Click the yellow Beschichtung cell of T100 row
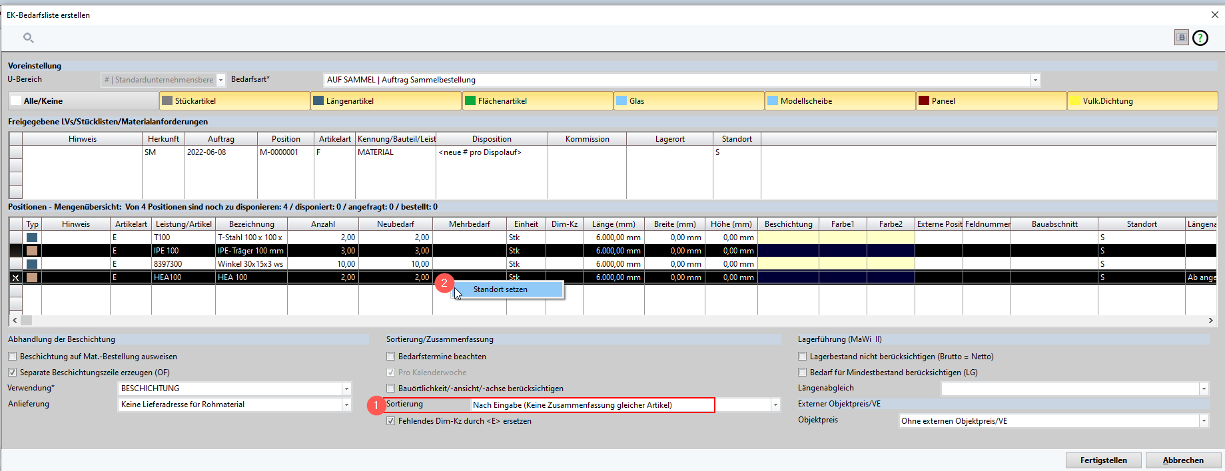The image size is (1225, 471). (788, 237)
